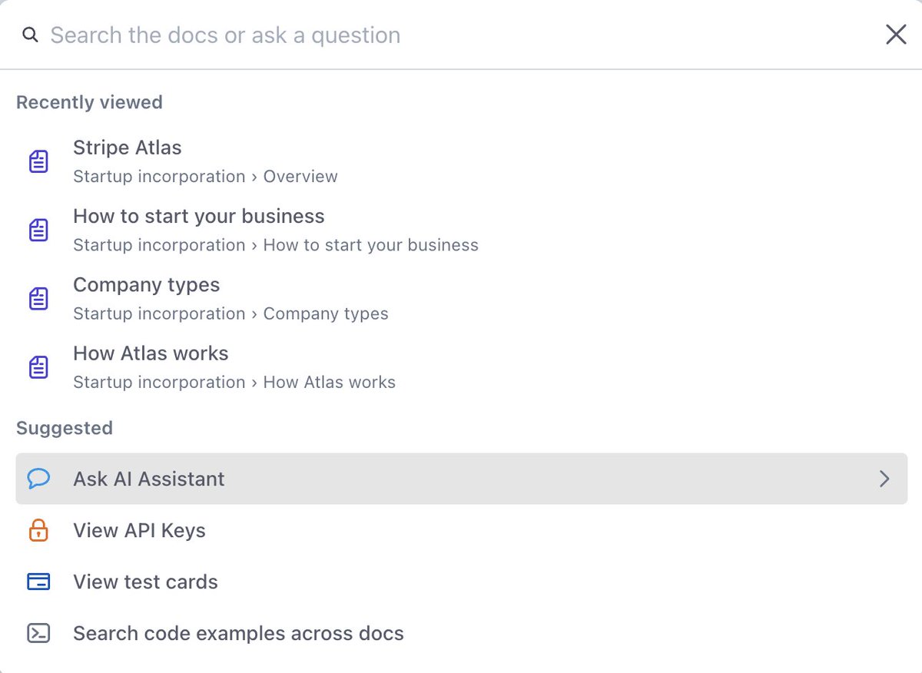The image size is (922, 673).
Task: Select Search code examples across docs
Action: [x=461, y=633]
